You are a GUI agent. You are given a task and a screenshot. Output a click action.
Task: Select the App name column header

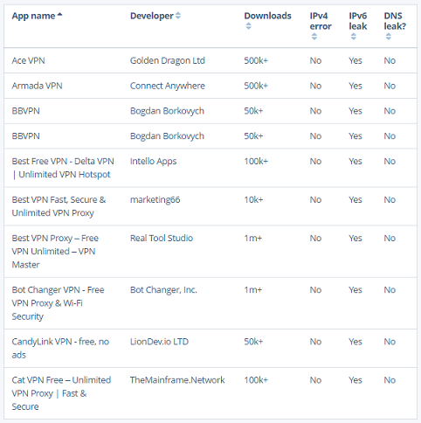pyautogui.click(x=33, y=16)
